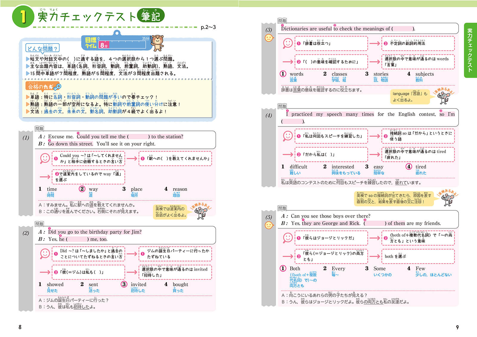Click the sentence 'Can you see those boys over there?'
Viewport: 477px width, 337px height.
coord(331,216)
